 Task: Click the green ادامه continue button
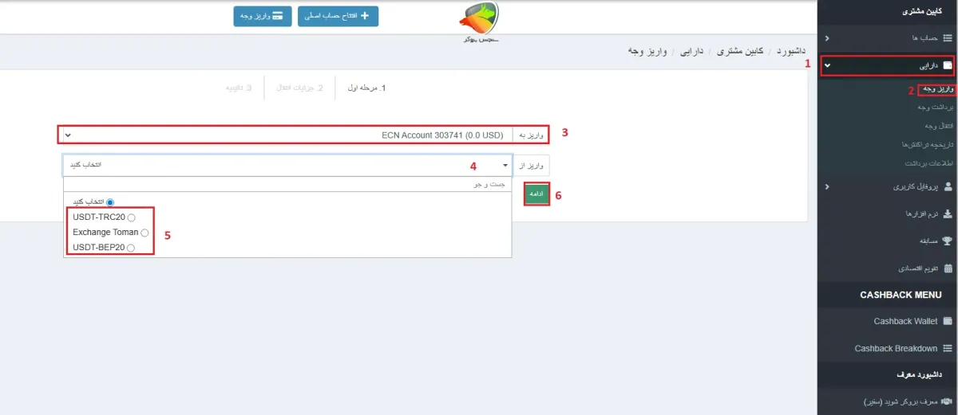(537, 194)
